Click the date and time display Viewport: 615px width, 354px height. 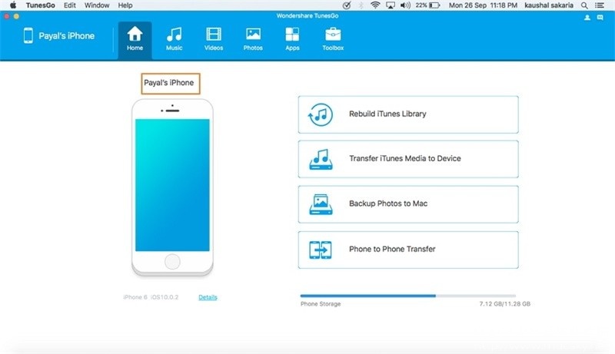pos(483,5)
